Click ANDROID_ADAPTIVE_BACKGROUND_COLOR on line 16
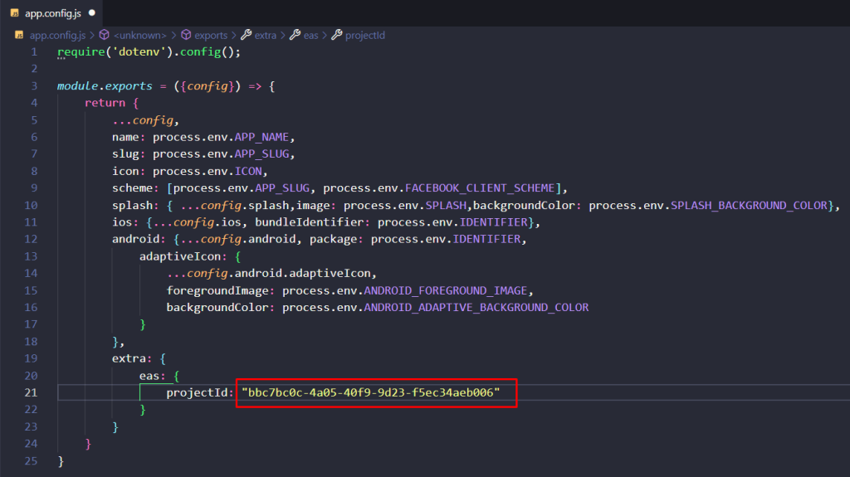Image resolution: width=850 pixels, height=477 pixels. tap(476, 307)
